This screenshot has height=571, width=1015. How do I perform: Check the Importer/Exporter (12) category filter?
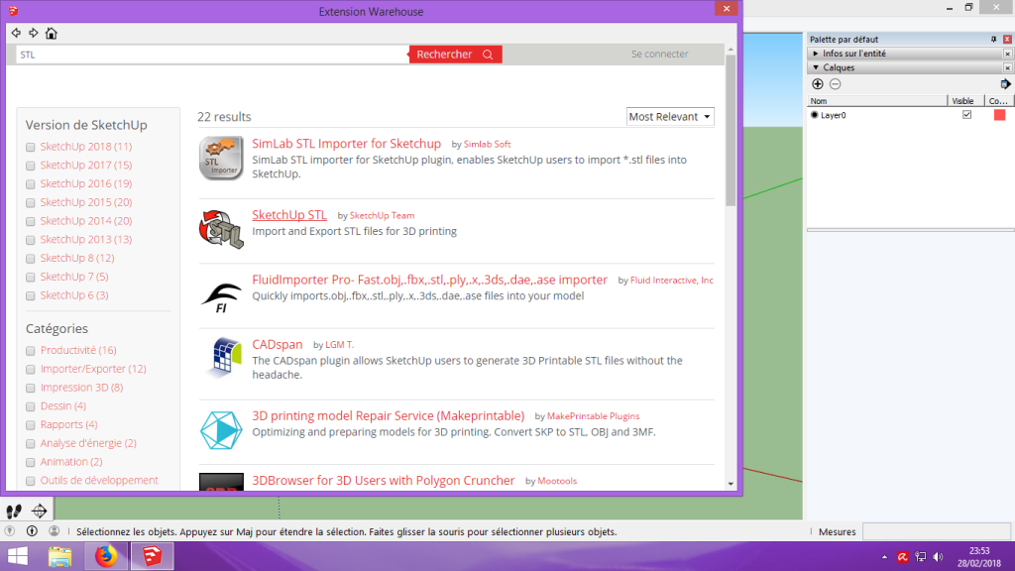coord(31,370)
